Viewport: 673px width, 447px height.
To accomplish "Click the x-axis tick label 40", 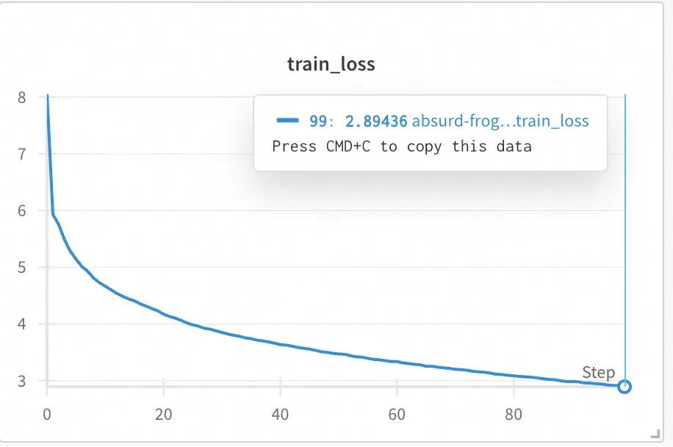I will coord(280,415).
